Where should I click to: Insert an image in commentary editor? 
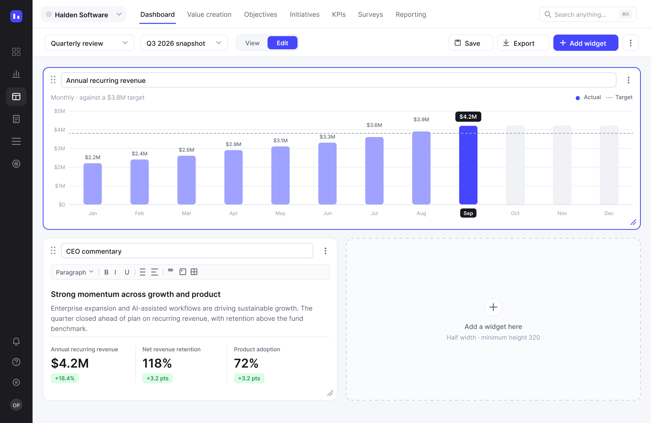click(182, 272)
